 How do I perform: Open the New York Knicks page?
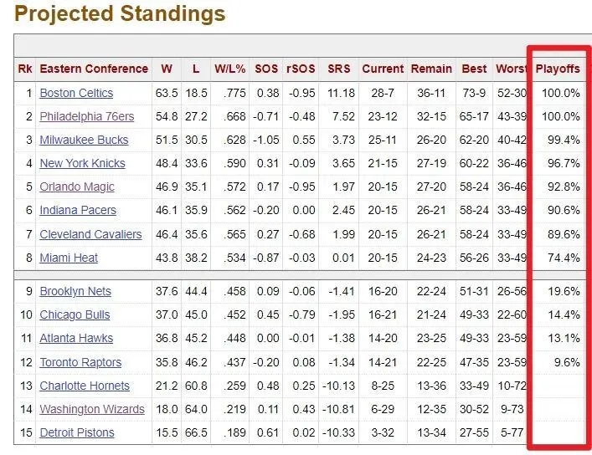(x=82, y=163)
